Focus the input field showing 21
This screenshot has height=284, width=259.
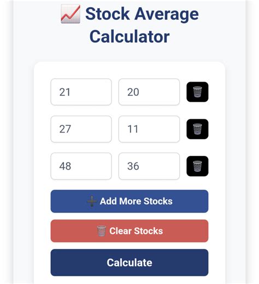tap(81, 92)
